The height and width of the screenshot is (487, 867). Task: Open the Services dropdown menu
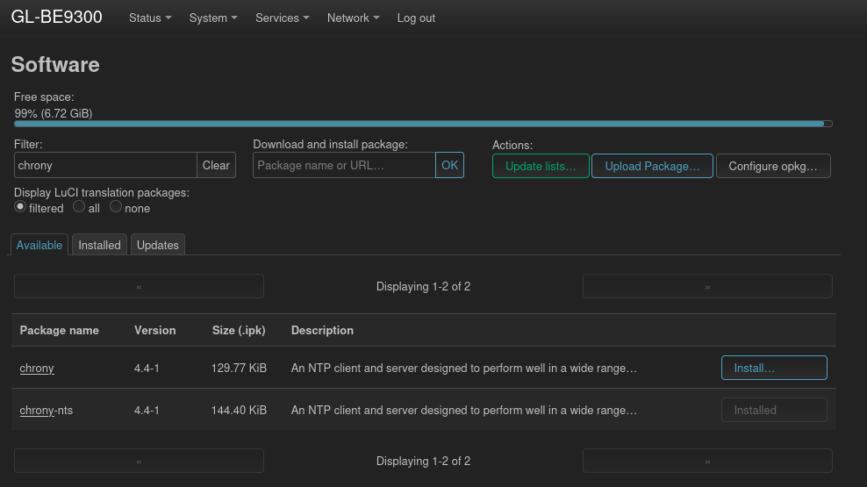[282, 18]
